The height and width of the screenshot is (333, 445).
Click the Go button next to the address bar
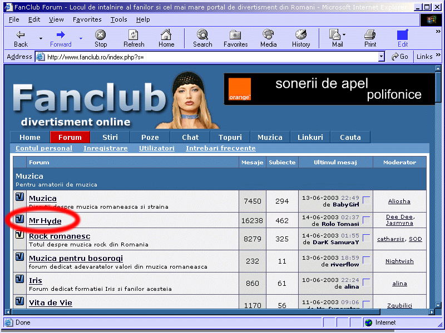[x=399, y=57]
